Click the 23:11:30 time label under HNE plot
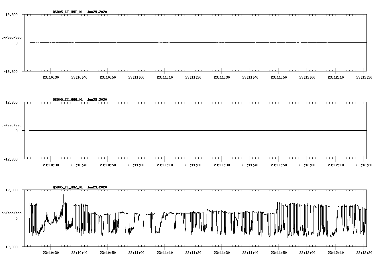Viewport: 387px width, 263px height. tap(222, 77)
